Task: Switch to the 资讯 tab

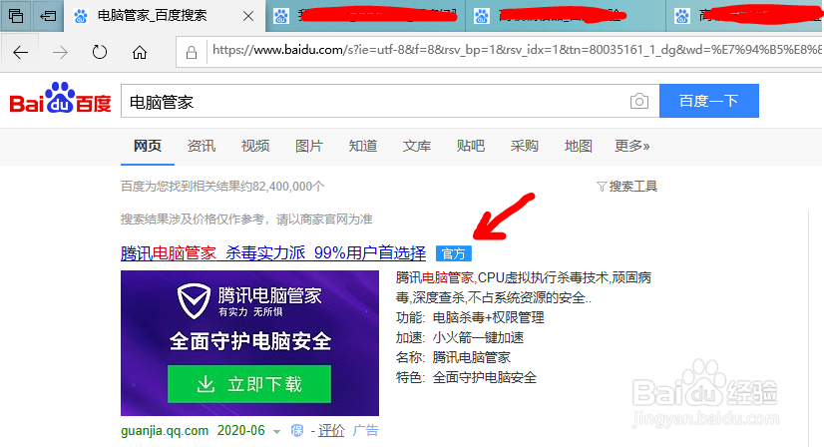Action: (x=202, y=146)
